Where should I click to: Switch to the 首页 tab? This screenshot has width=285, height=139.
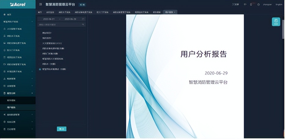pos(40,12)
